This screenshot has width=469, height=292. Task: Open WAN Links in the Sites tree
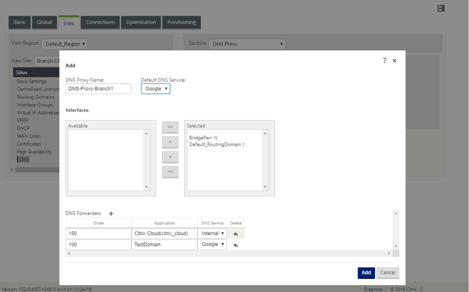pyautogui.click(x=28, y=136)
